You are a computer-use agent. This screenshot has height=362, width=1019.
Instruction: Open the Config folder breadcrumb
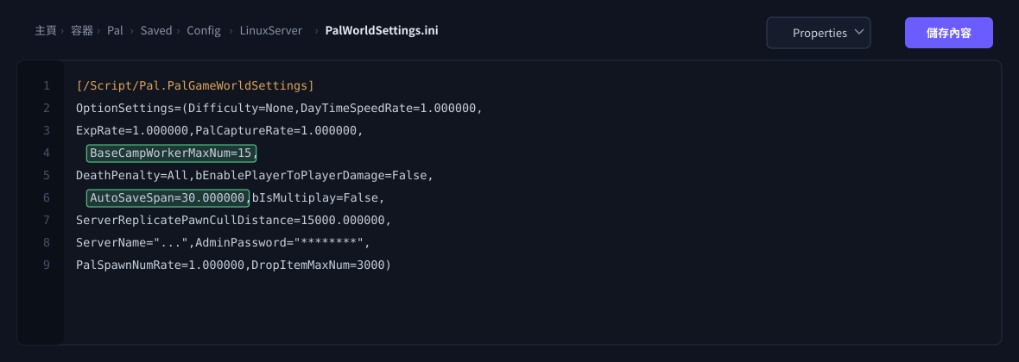pos(204,30)
